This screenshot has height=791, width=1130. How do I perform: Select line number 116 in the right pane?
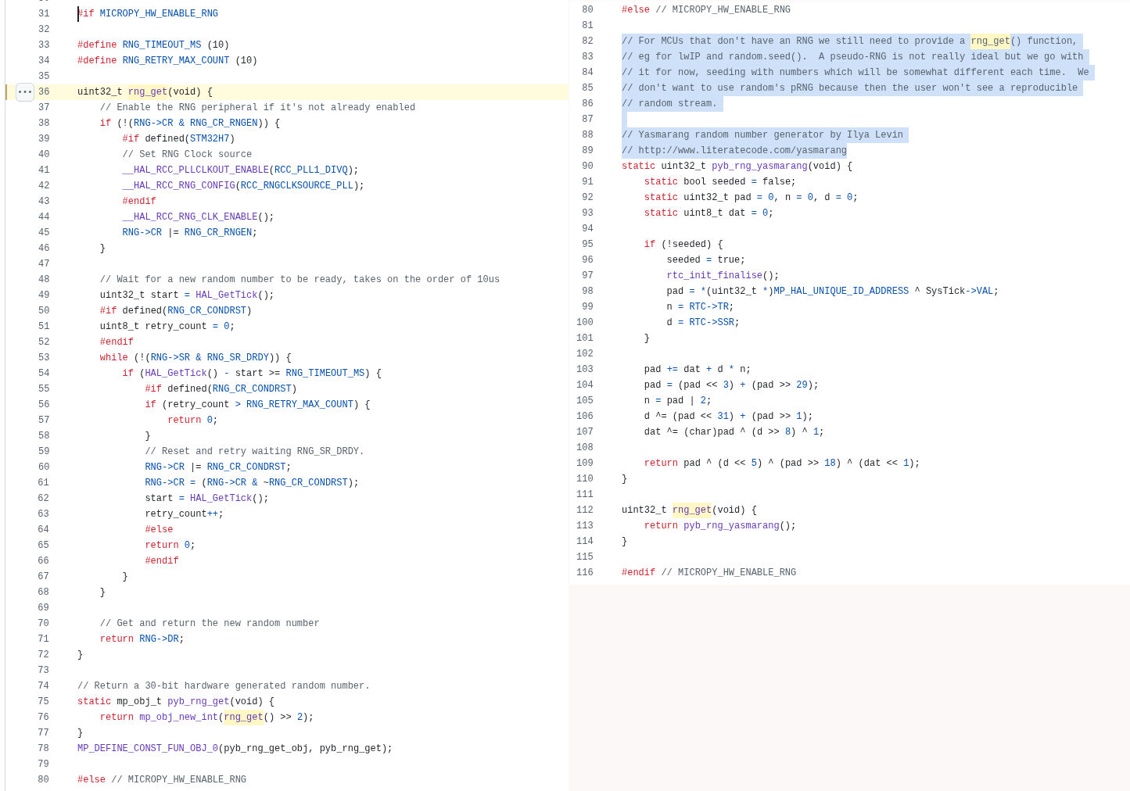[x=585, y=572]
